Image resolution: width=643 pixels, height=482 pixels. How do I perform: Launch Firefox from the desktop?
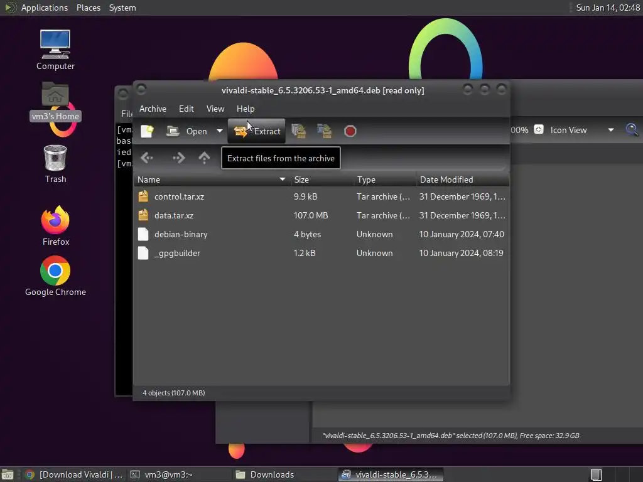click(55, 225)
